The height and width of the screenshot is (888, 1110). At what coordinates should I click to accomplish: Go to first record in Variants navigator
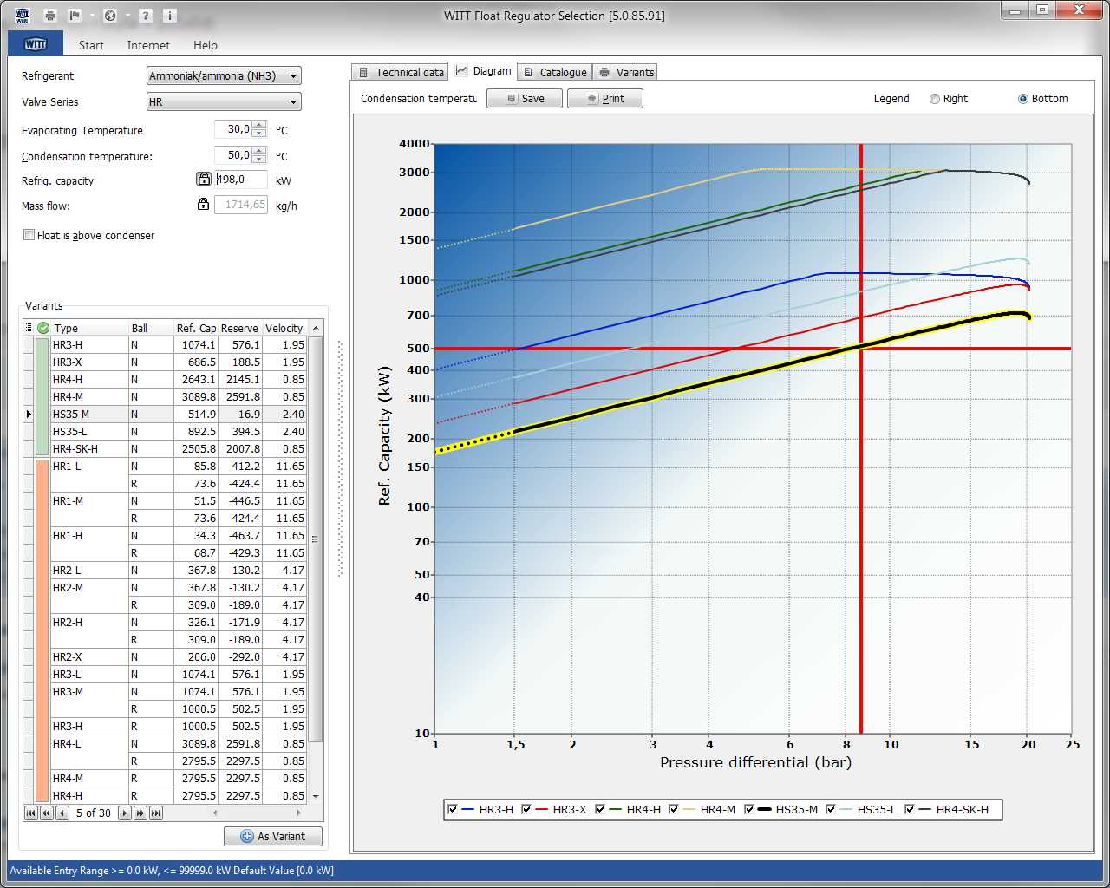31,813
